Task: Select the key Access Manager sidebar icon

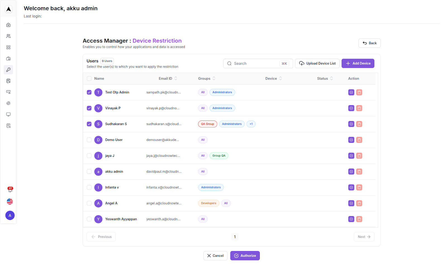Action: [x=8, y=70]
